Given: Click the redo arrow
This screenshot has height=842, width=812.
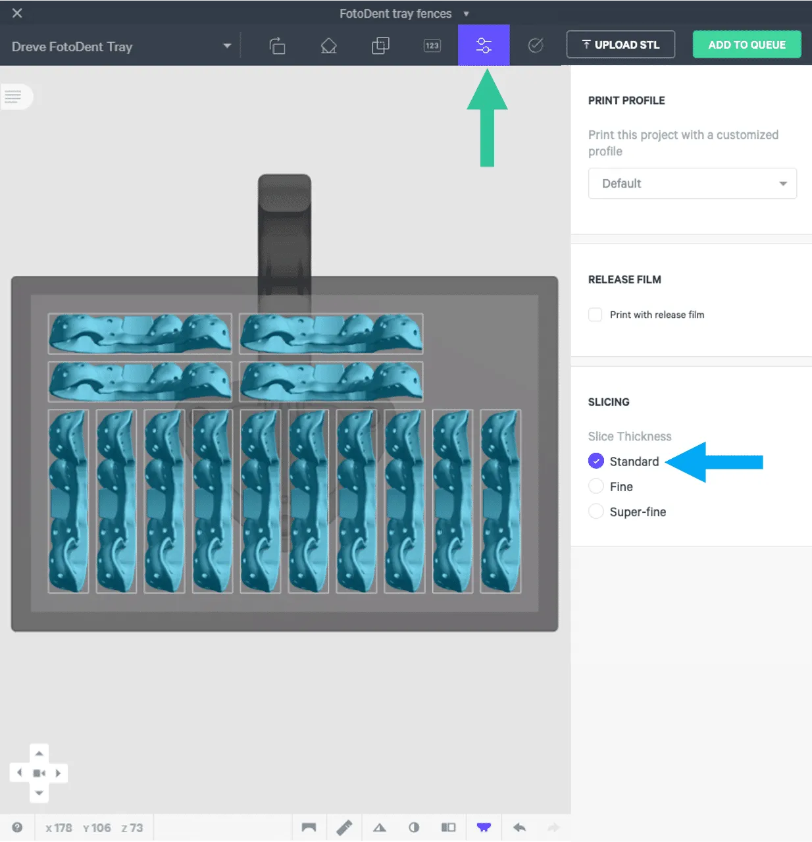Looking at the screenshot, I should pos(553,828).
